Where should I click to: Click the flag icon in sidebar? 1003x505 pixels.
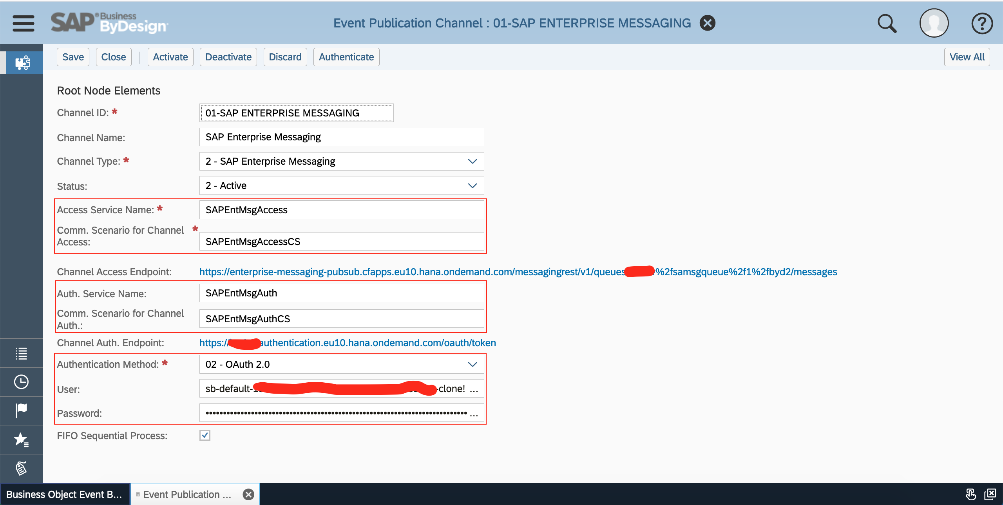click(x=21, y=411)
